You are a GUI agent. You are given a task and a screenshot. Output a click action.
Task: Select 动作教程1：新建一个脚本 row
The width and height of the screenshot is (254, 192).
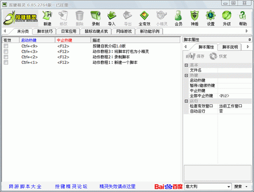pos(115,62)
